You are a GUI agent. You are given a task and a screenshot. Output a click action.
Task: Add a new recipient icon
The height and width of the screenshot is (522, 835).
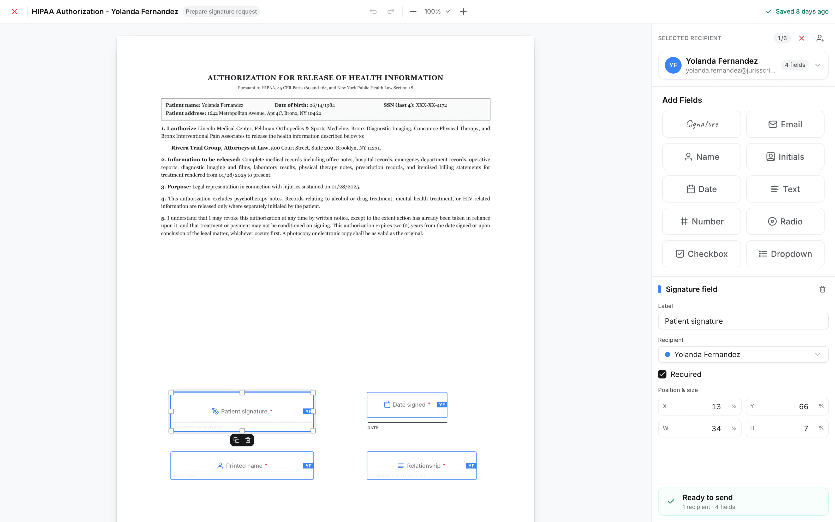[x=820, y=38]
